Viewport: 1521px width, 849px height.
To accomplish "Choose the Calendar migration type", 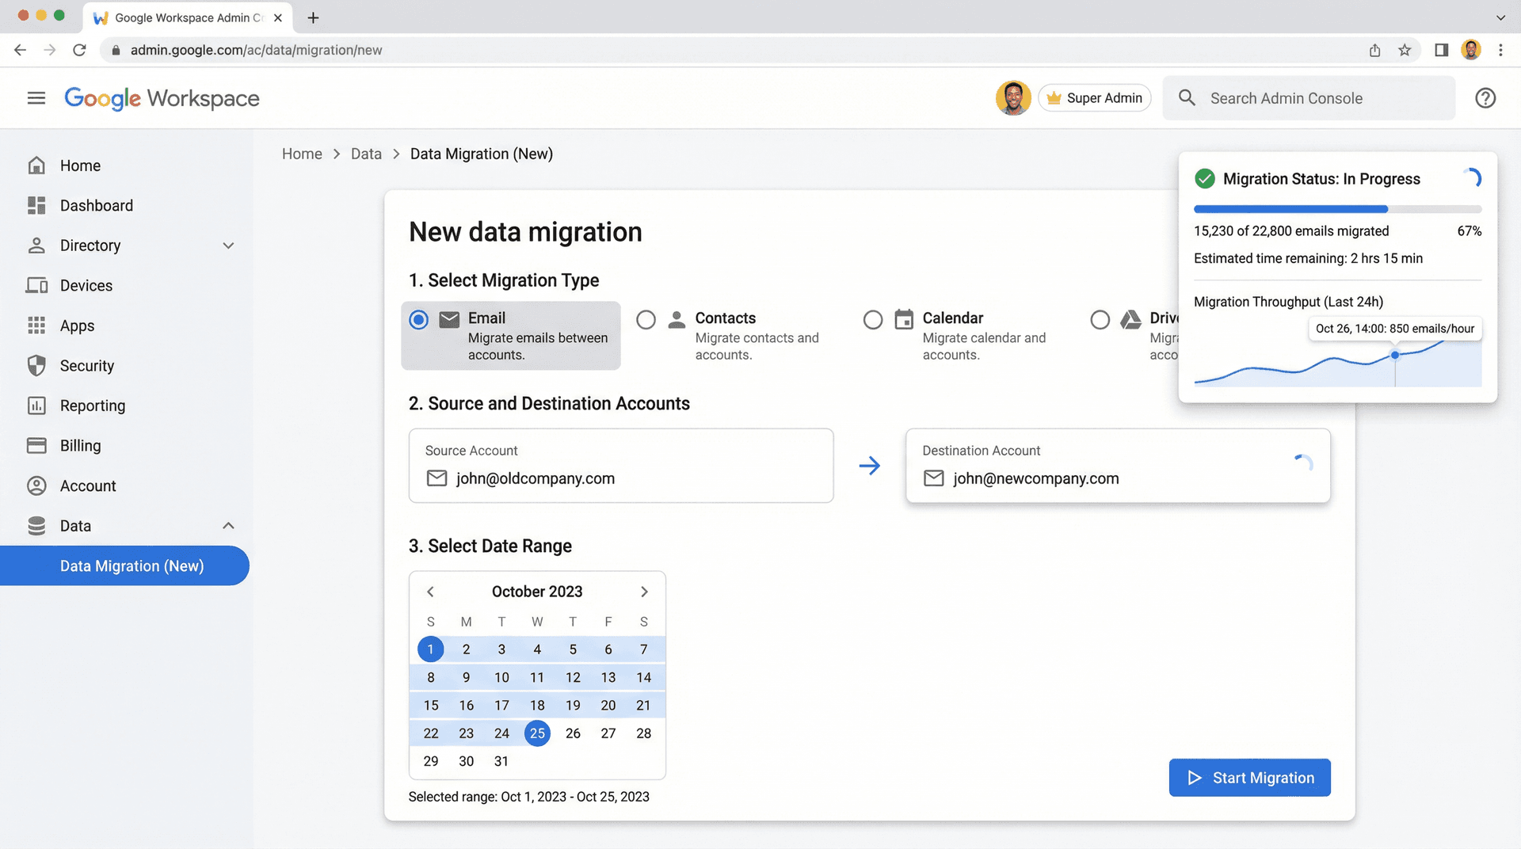I will click(873, 319).
